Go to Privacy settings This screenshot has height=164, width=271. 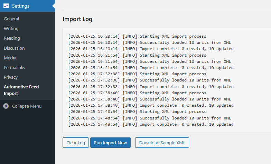11,77
